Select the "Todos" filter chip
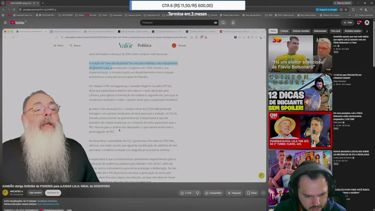The image size is (375, 211). pyautogui.click(x=273, y=31)
